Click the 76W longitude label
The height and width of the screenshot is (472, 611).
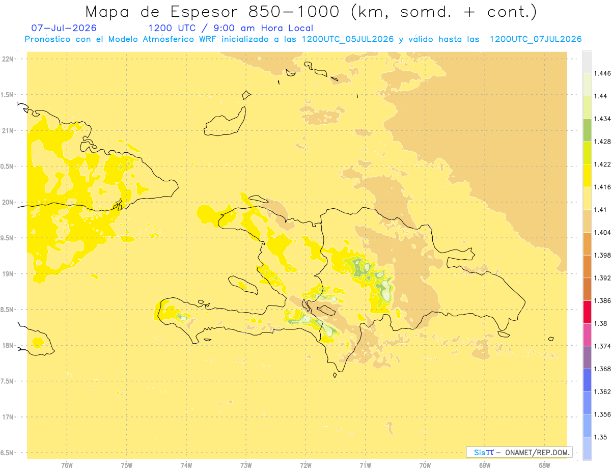[x=67, y=465]
